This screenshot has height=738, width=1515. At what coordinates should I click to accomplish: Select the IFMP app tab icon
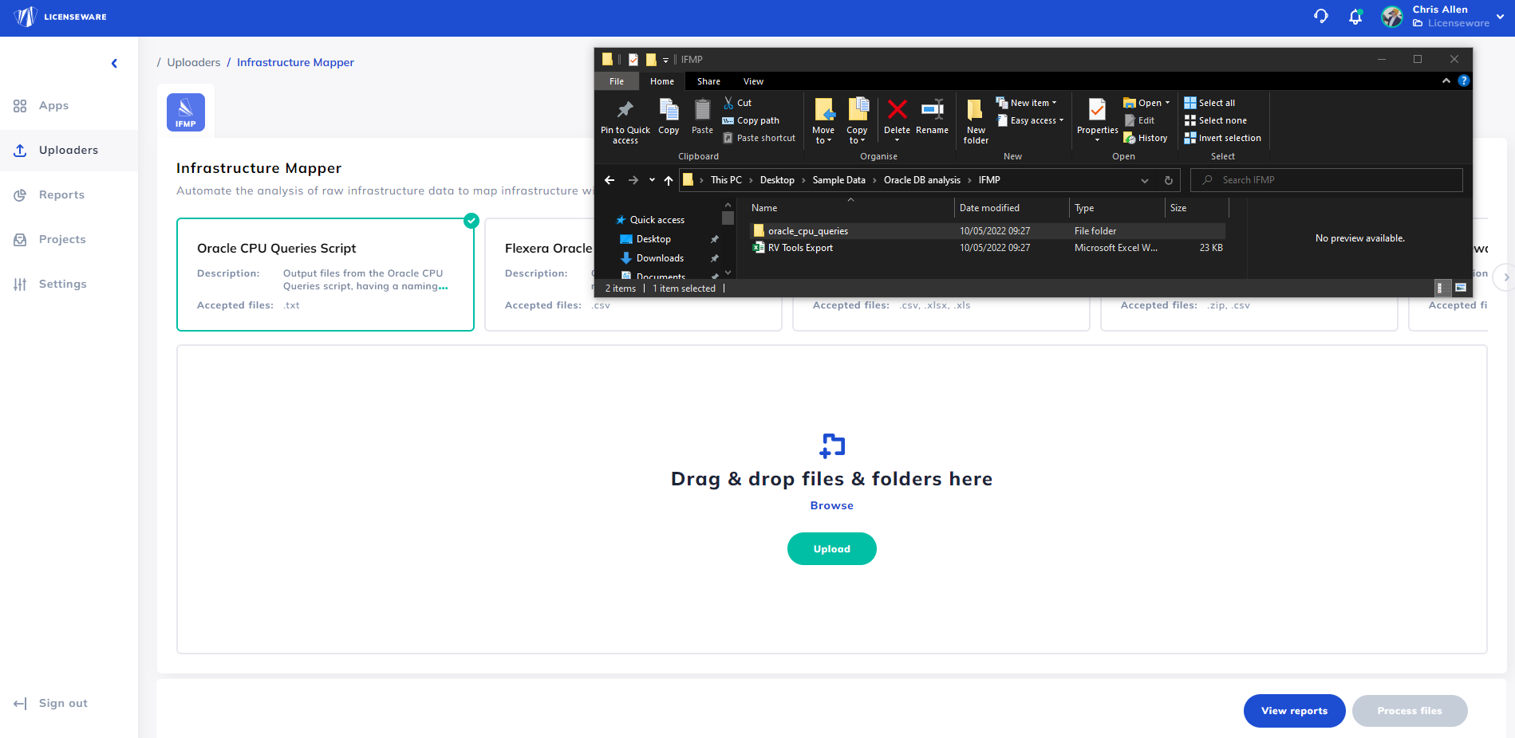coord(186,112)
